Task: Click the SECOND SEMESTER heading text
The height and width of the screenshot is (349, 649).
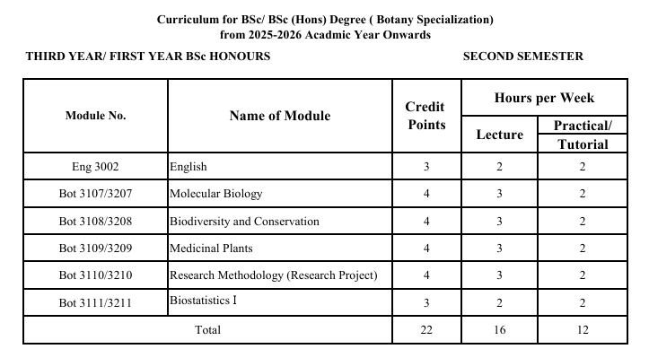Action: point(523,57)
